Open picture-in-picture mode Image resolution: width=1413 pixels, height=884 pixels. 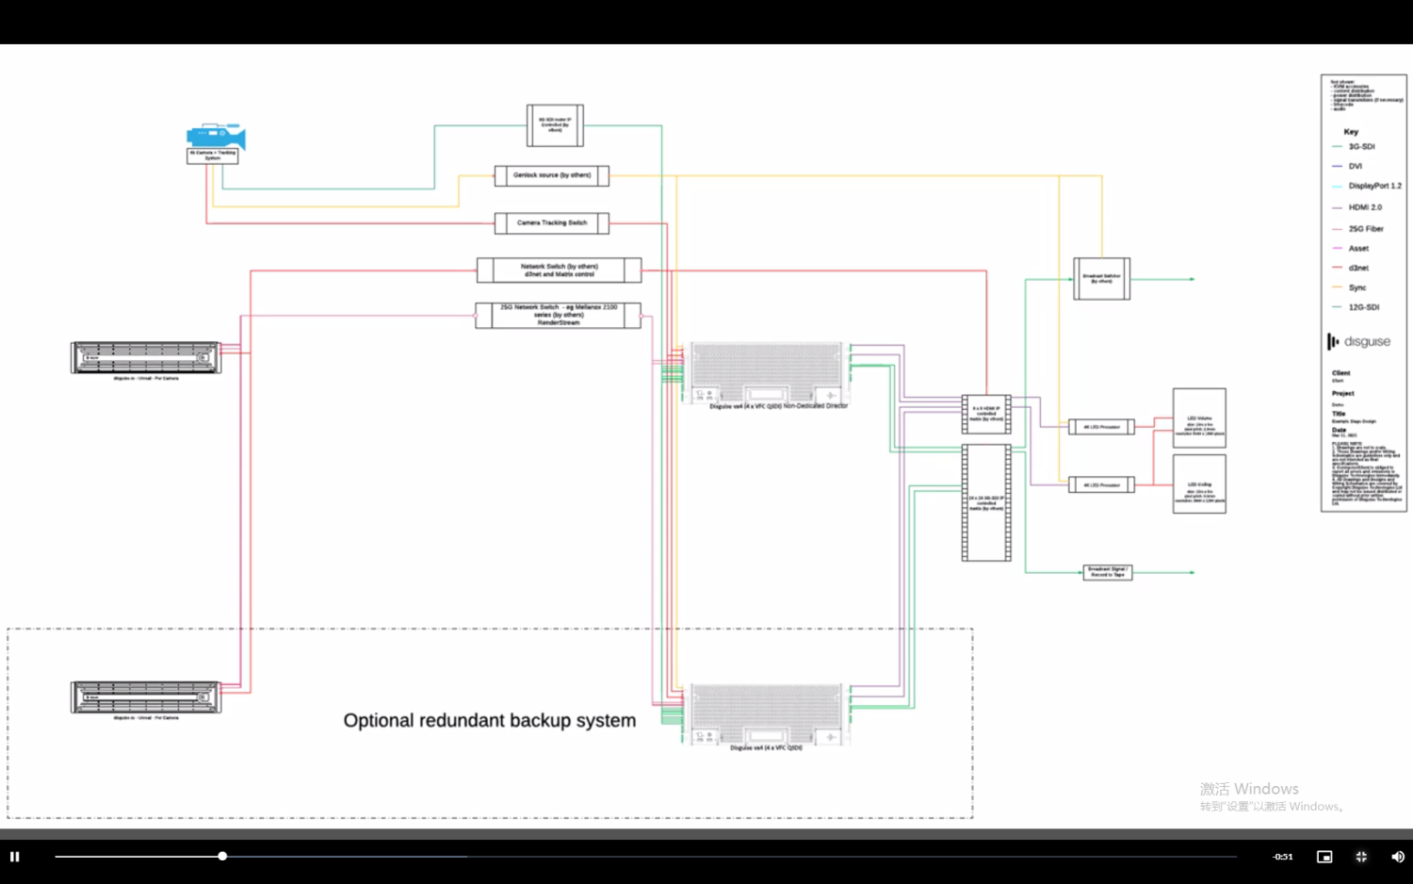pos(1324,857)
